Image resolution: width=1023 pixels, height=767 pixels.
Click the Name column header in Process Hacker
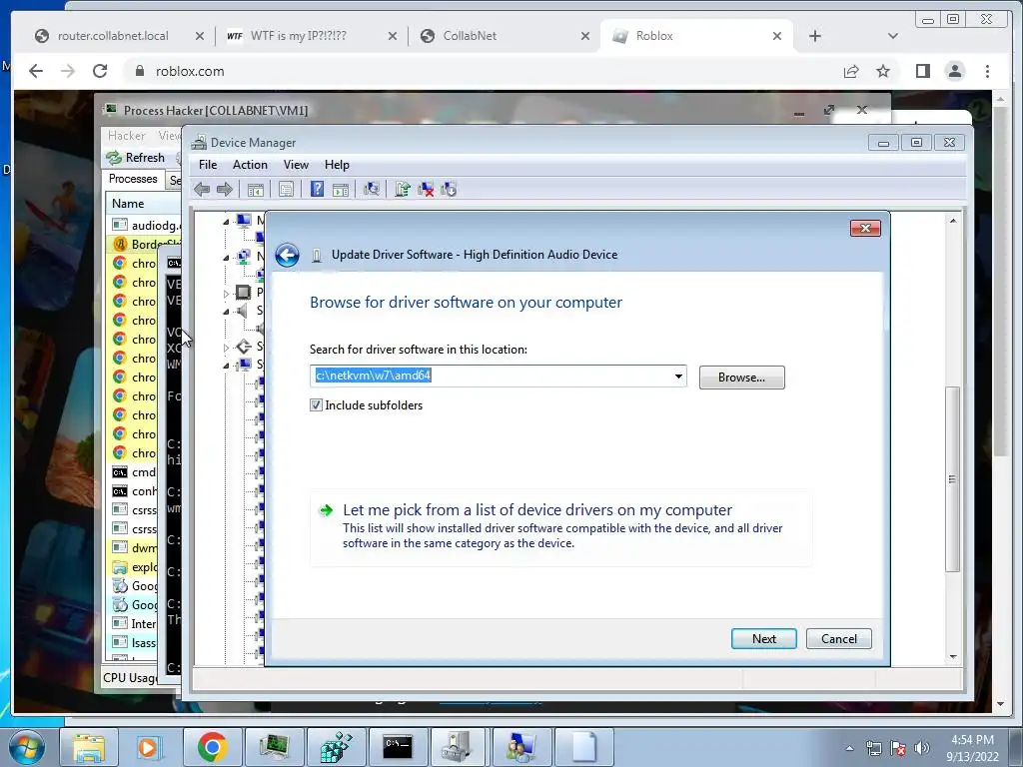(144, 204)
